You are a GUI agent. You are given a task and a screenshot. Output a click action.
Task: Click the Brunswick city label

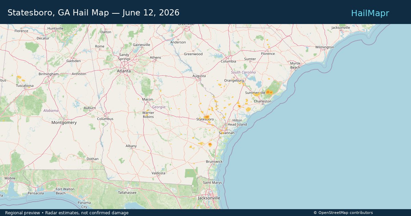tap(214, 161)
